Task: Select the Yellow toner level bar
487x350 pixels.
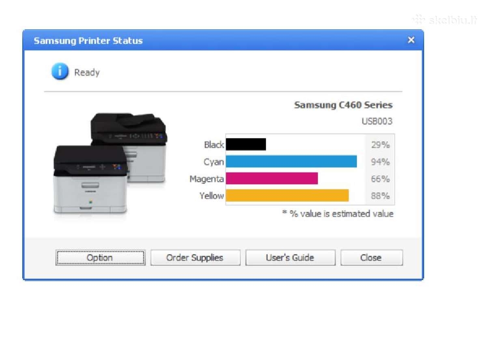Action: [x=287, y=196]
